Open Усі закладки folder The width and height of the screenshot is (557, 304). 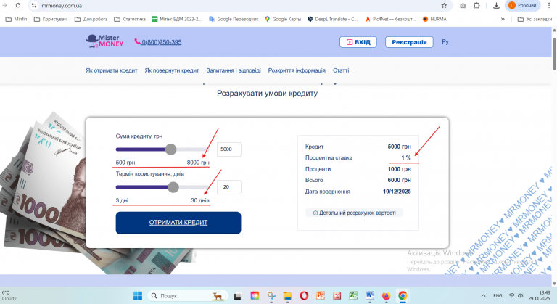coord(535,19)
